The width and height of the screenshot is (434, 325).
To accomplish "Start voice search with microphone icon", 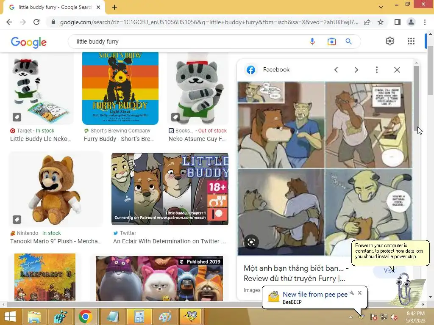I will [x=312, y=41].
